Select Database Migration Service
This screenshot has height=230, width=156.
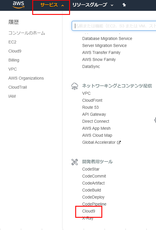tap(107, 38)
